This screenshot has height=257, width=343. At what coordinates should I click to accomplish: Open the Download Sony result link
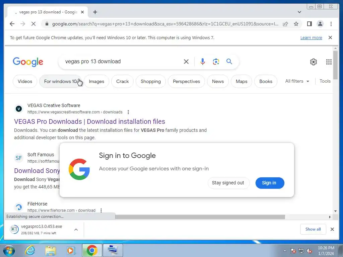[37, 171]
